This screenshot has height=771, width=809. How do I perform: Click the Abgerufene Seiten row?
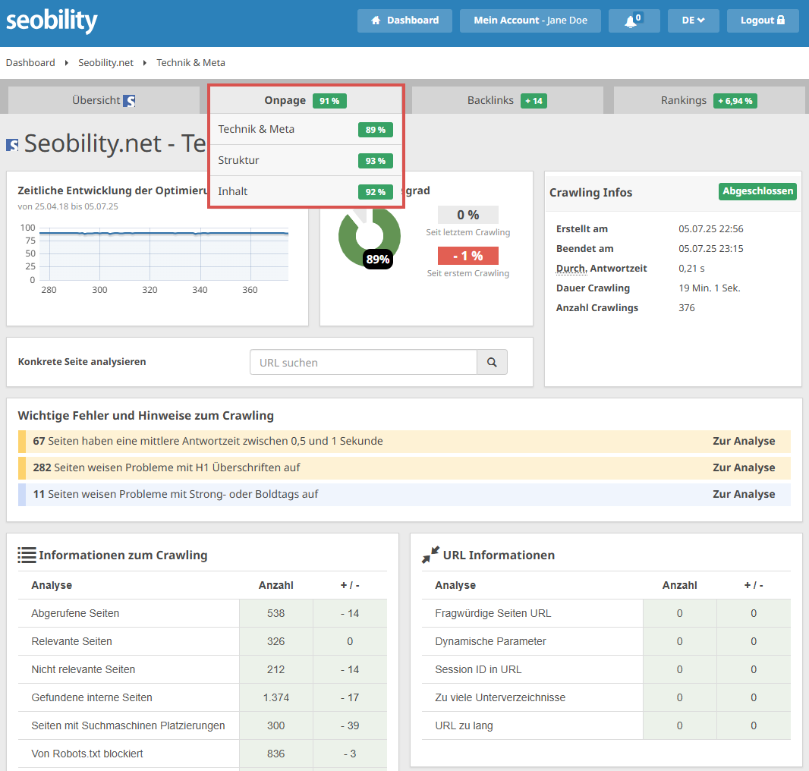click(x=202, y=613)
